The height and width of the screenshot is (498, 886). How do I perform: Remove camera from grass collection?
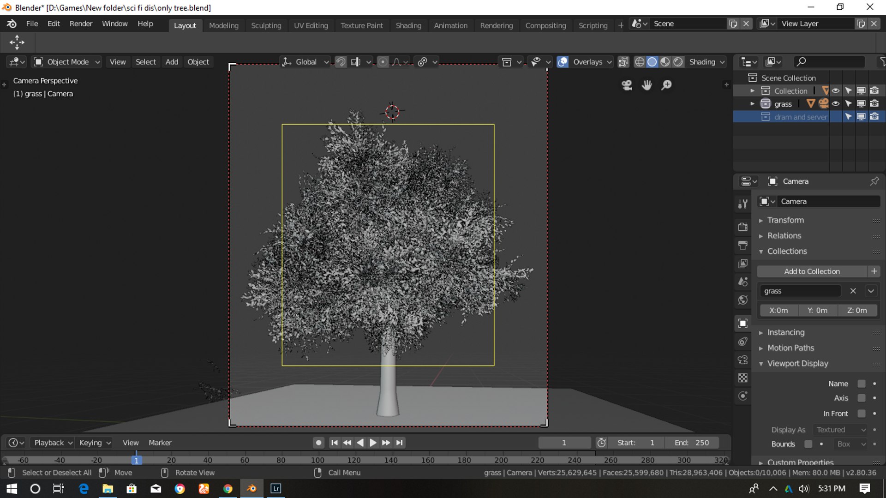tap(853, 291)
